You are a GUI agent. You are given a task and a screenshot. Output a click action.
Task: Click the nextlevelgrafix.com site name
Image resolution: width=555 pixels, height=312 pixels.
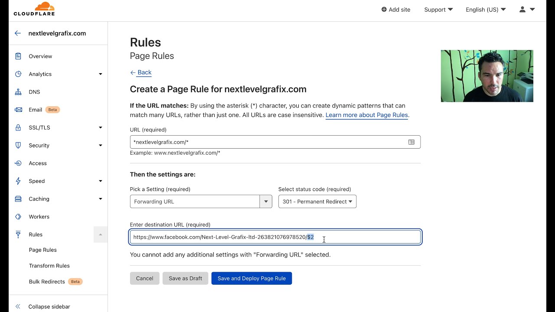(57, 33)
